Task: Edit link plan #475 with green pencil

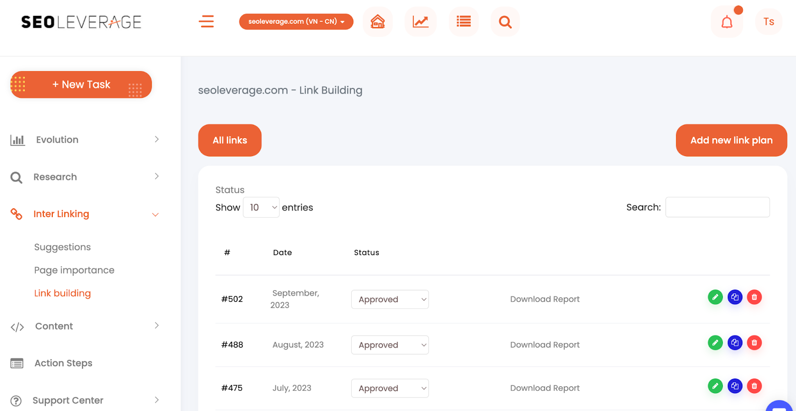Action: pos(715,386)
